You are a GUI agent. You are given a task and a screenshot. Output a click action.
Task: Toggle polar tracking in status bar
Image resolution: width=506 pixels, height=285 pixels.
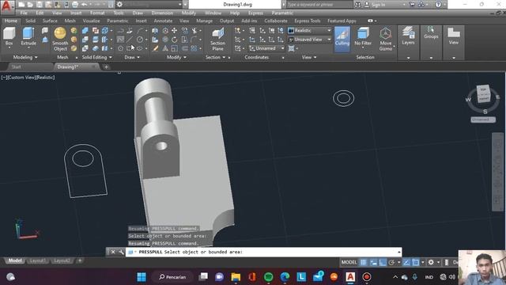391,262
